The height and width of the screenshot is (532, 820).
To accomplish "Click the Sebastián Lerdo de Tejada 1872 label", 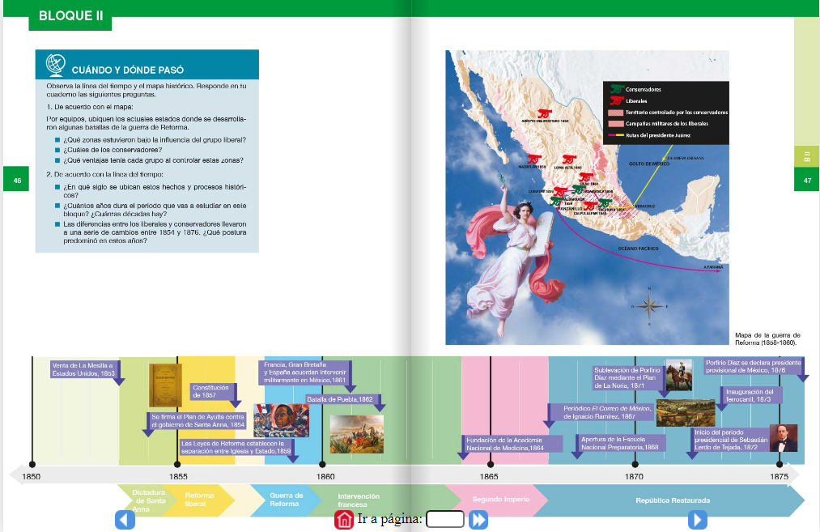I will [731, 440].
